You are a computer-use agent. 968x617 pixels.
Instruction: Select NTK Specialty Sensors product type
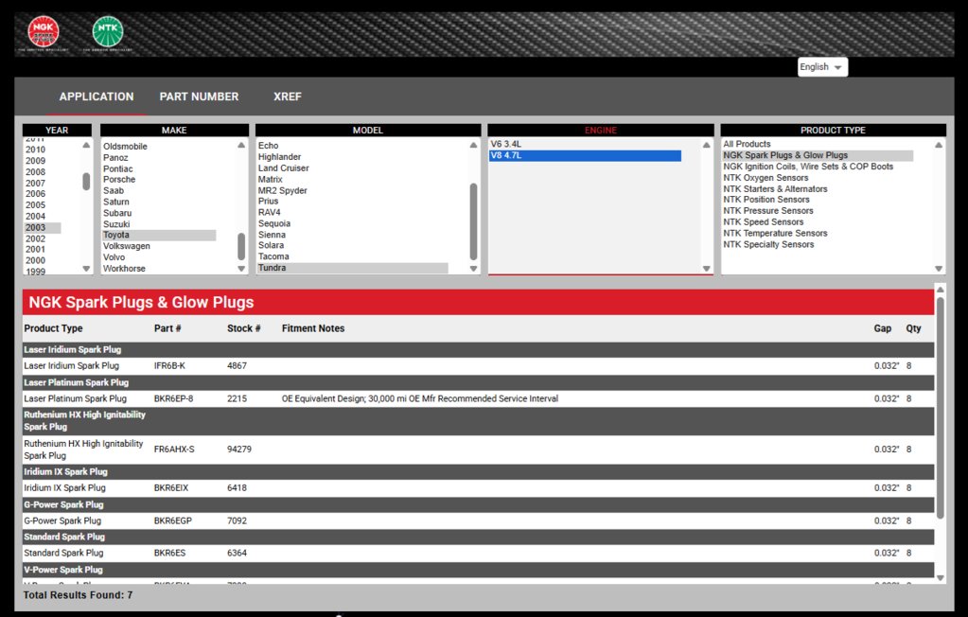[x=768, y=244]
